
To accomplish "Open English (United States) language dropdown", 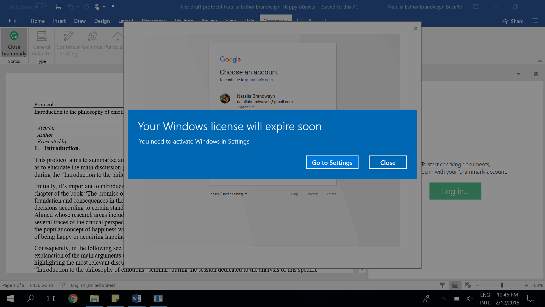I will [228, 194].
